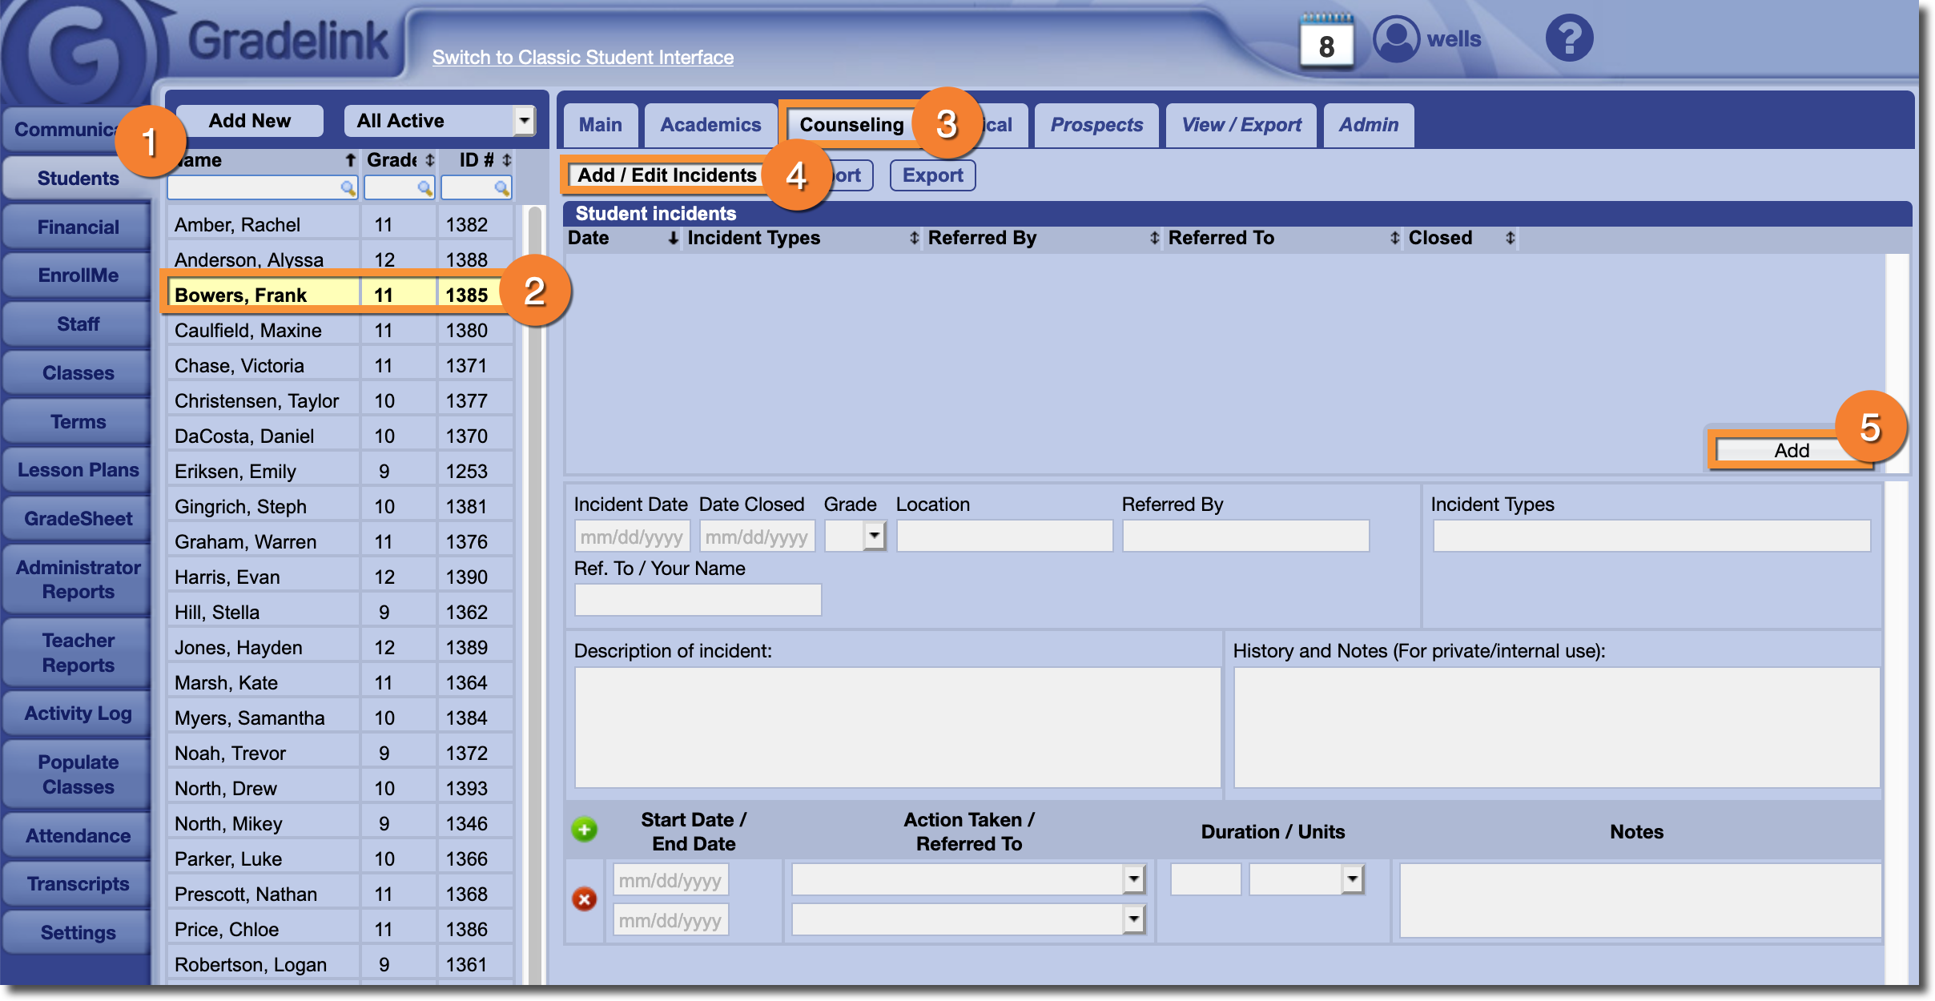Click the wells user profile icon
Viewport: 1935px width, 1001px height.
point(1396,38)
